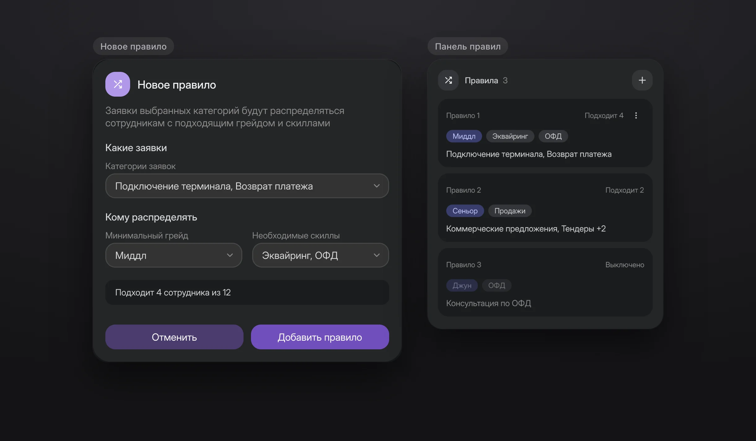Screen dimensions: 756x441
Task: Click the Какие заявки heading
Action: pos(136,148)
